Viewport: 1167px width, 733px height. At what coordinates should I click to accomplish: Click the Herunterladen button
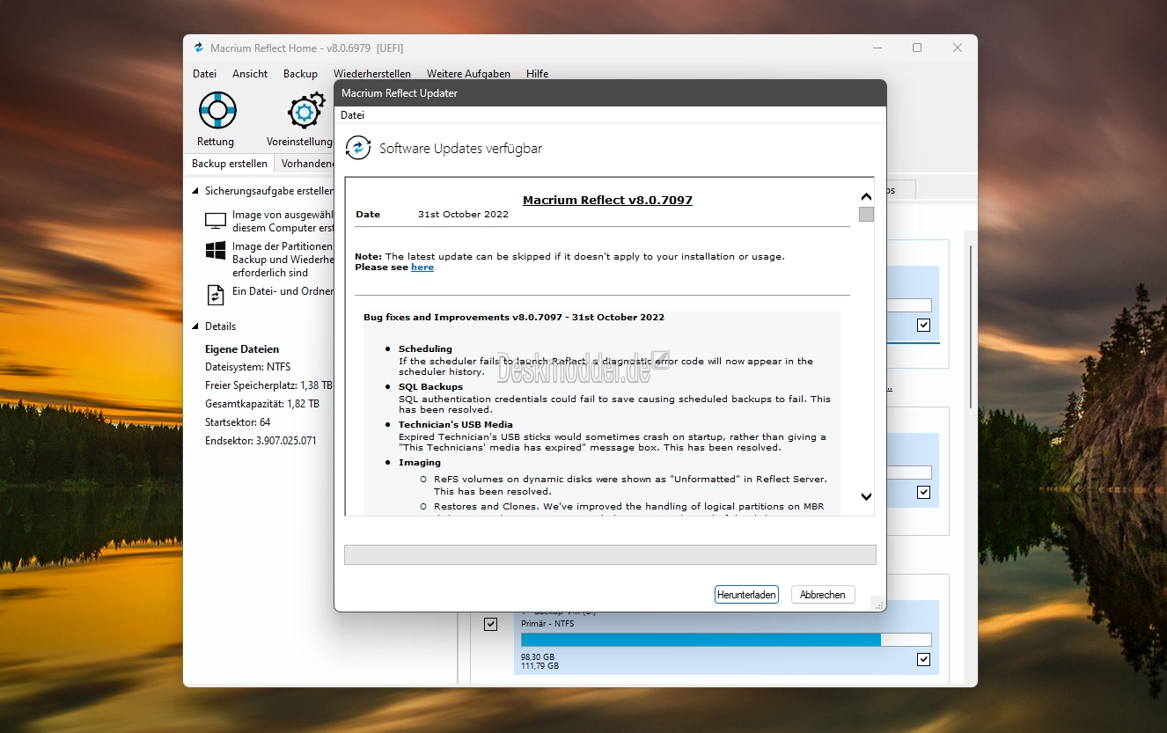pos(746,595)
